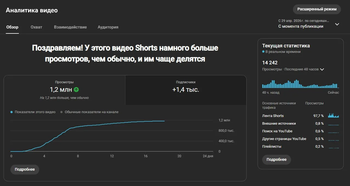
Task: Click the Аналитика видео page title
Action: click(32, 10)
